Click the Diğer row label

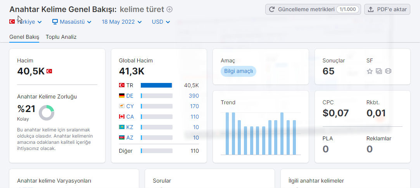pos(126,151)
